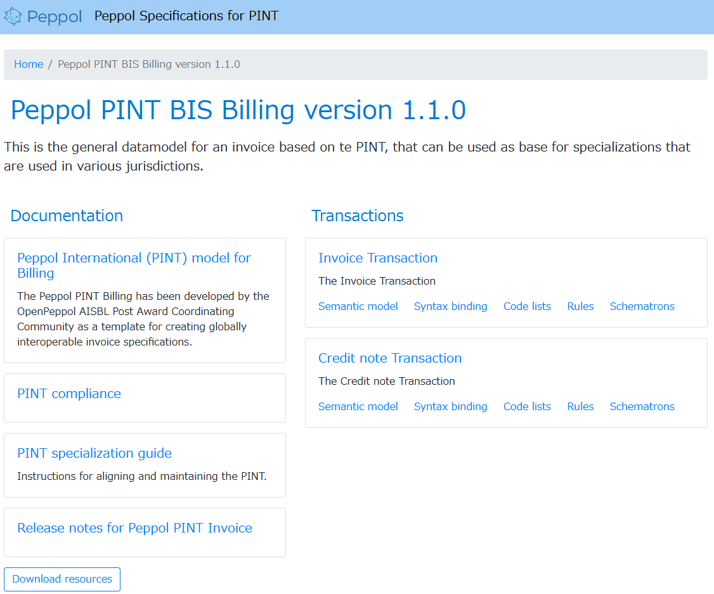This screenshot has height=594, width=714.
Task: Open Release notes for Peppol PINT Invoice
Action: click(x=135, y=527)
